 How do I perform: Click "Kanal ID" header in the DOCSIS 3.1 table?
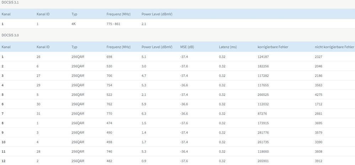click(43, 14)
